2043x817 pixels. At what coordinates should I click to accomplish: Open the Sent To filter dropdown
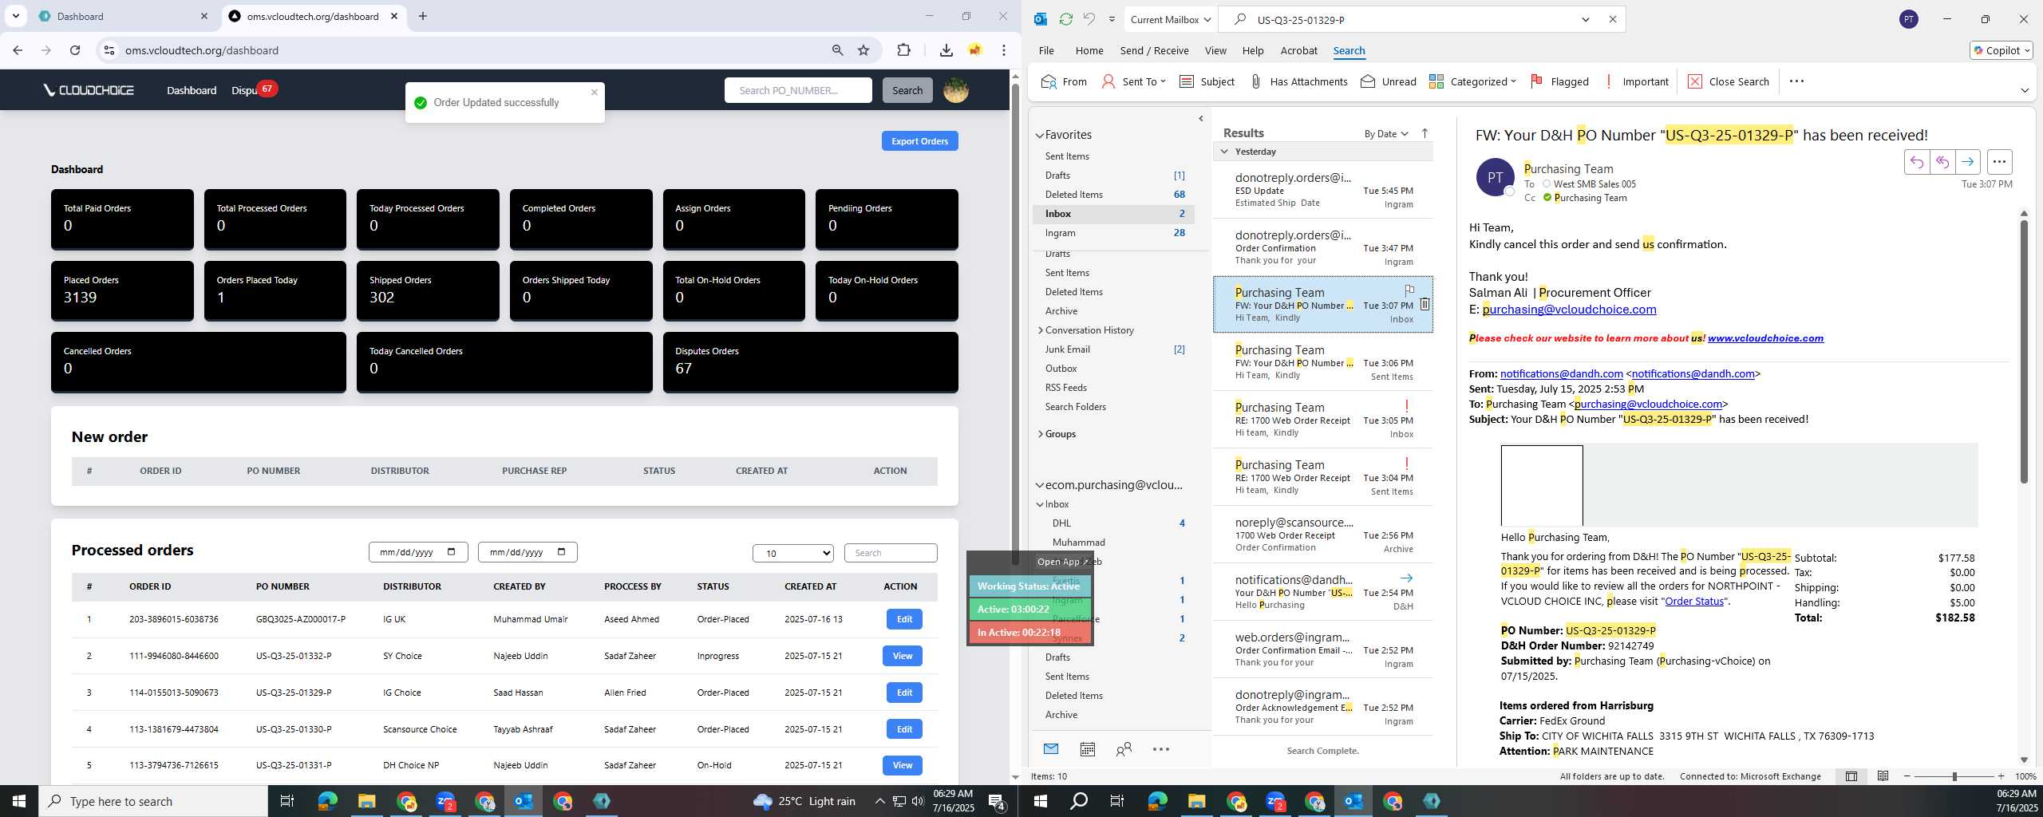1134,81
